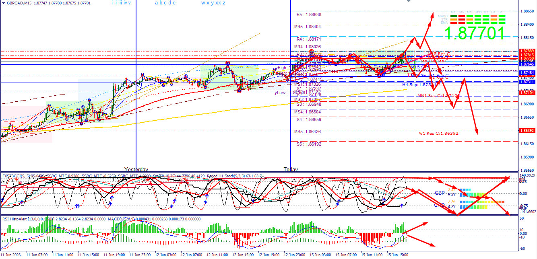537x259 pixels.
Task: Select the 'w x y xx z' wave label
Action: pyautogui.click(x=213, y=3)
